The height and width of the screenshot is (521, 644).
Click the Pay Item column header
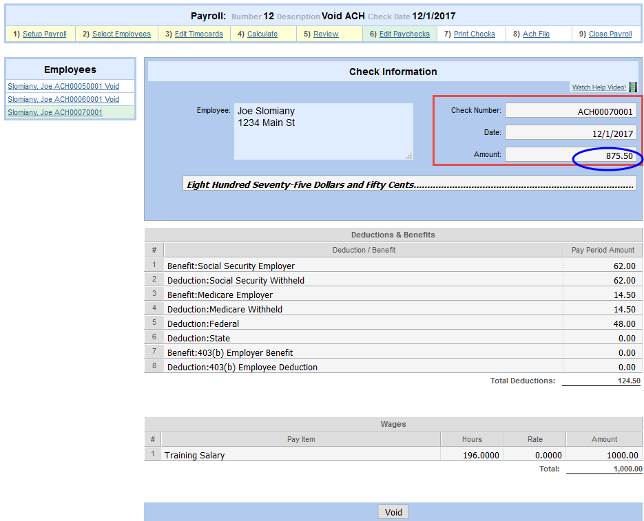click(x=301, y=439)
